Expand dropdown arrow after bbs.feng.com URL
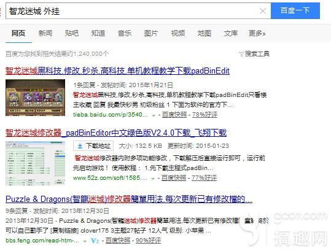The width and height of the screenshot is (331, 251). pos(85,241)
